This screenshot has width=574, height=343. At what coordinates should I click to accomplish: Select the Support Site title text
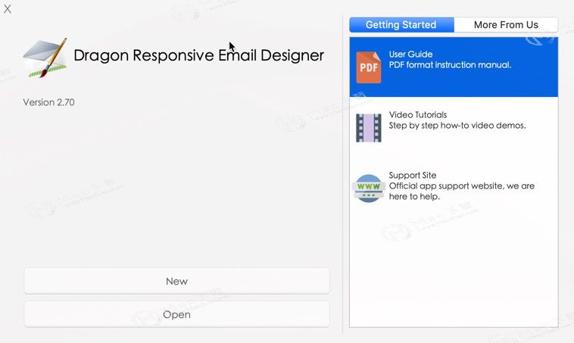[412, 175]
